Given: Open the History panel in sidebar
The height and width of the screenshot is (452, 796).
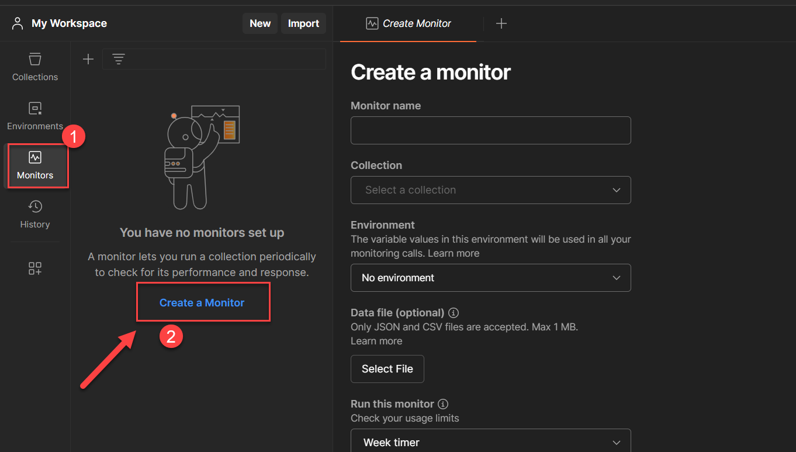Looking at the screenshot, I should click(34, 214).
